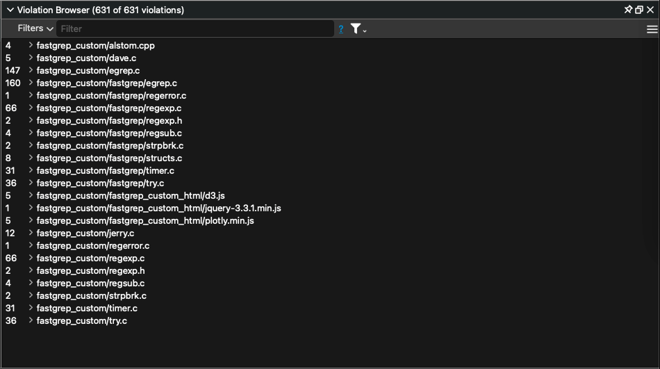This screenshot has width=660, height=369.
Task: Open the filter help question mark
Action: click(341, 28)
